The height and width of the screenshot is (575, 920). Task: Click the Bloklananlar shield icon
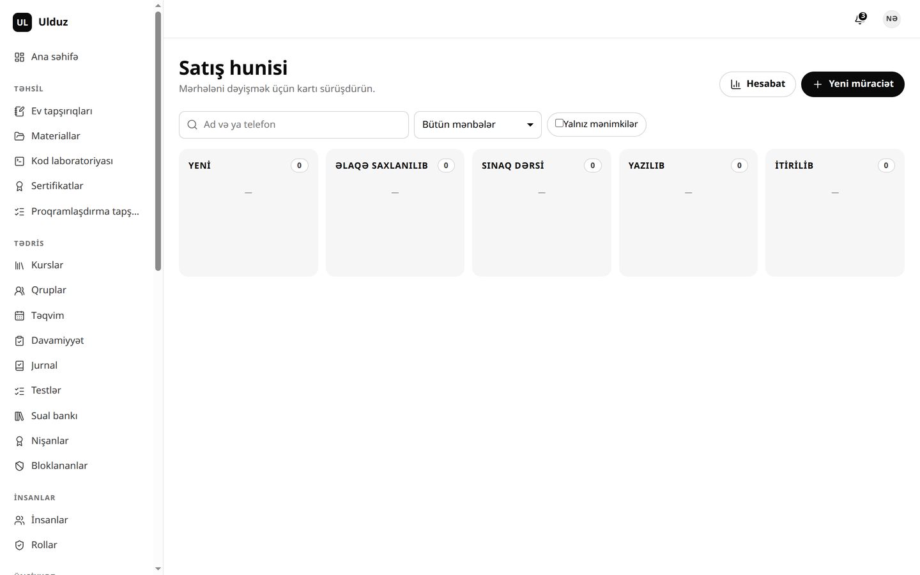(19, 466)
